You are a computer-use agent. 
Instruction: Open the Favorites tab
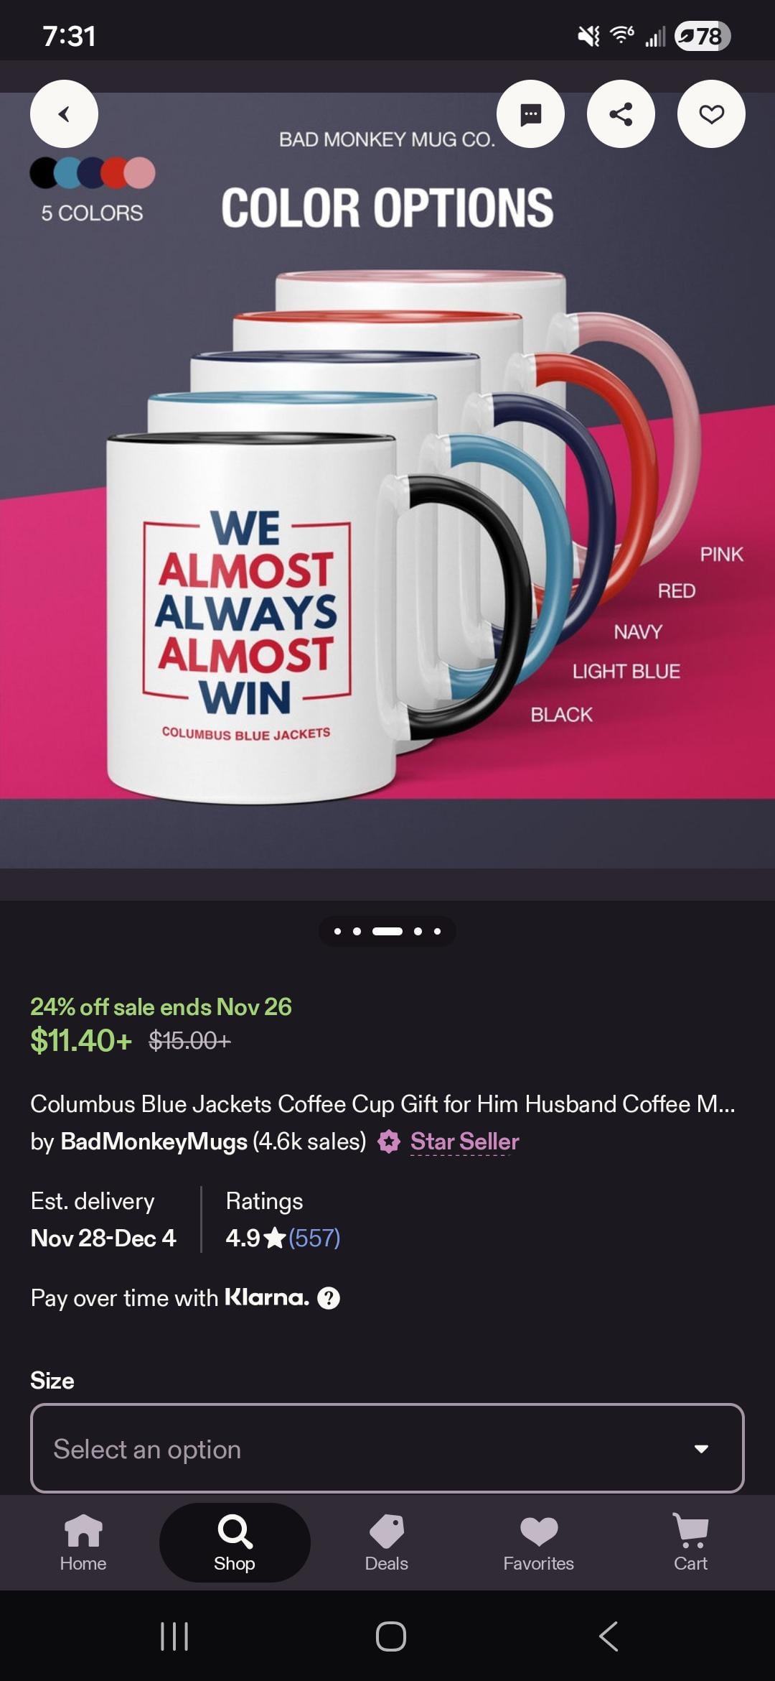tap(538, 1542)
